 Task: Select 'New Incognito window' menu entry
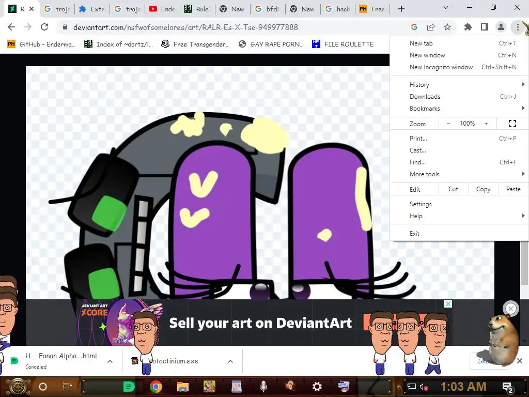(459, 67)
